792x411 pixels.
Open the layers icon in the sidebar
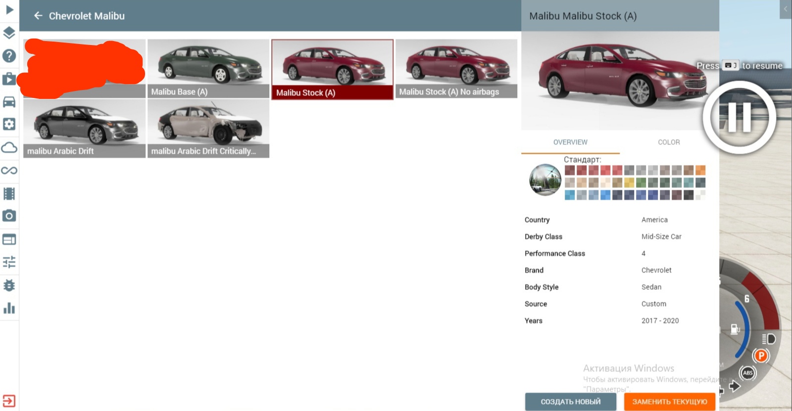pos(9,33)
